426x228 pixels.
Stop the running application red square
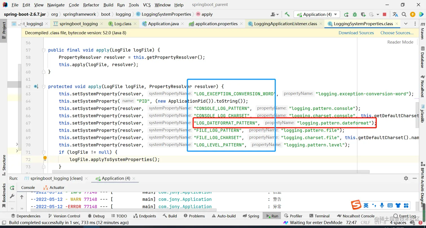point(385,14)
